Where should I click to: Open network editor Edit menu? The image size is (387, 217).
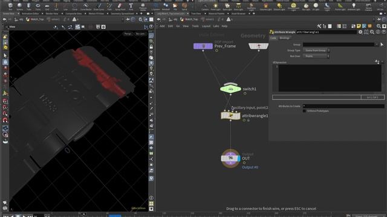click(171, 26)
